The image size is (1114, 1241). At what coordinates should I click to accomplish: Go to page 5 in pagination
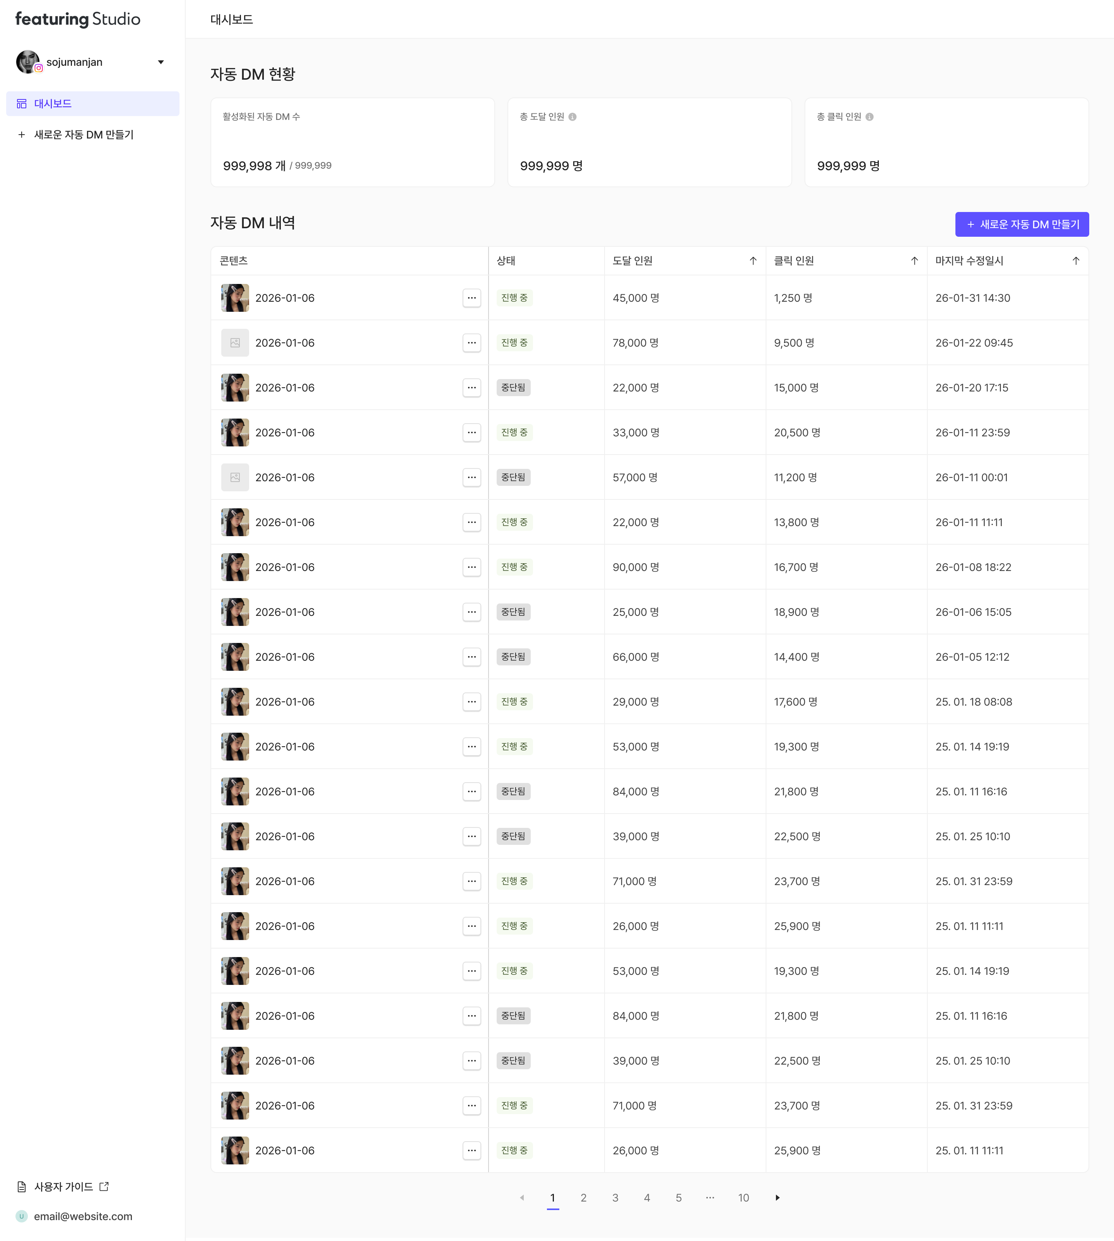(678, 1198)
